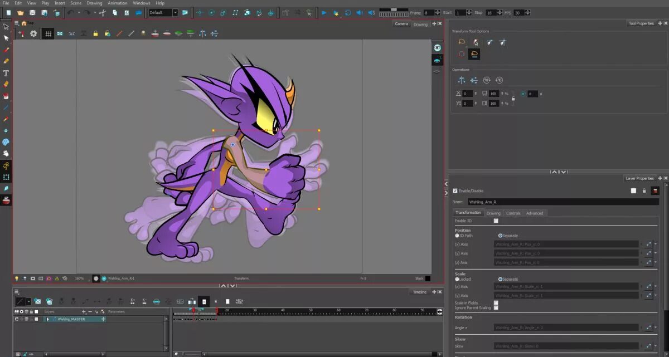This screenshot has height=357, width=669.
Task: Expand the Wishling_MASTER layer arrow
Action: [x=47, y=319]
